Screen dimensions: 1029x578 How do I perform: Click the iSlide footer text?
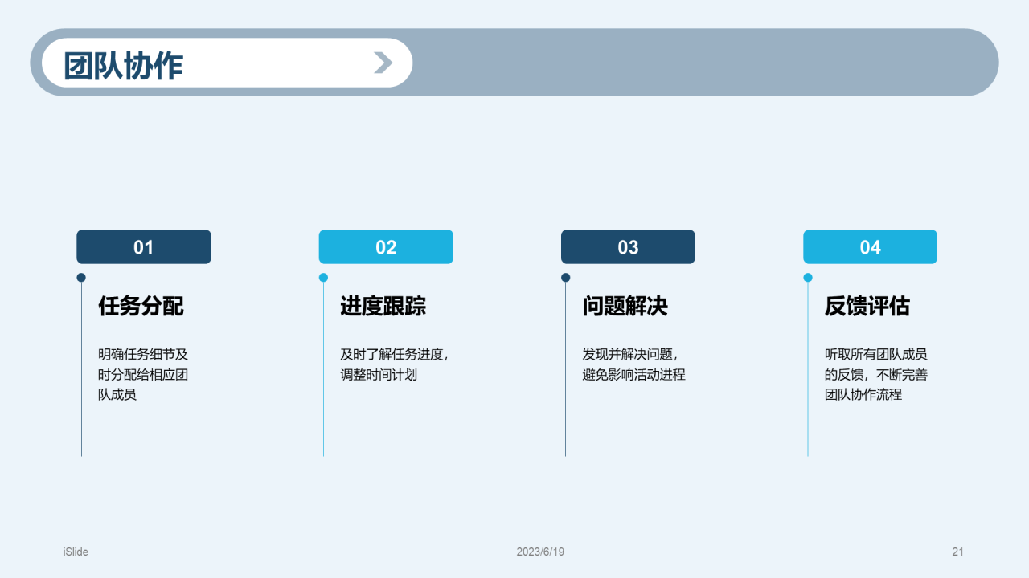pyautogui.click(x=76, y=552)
